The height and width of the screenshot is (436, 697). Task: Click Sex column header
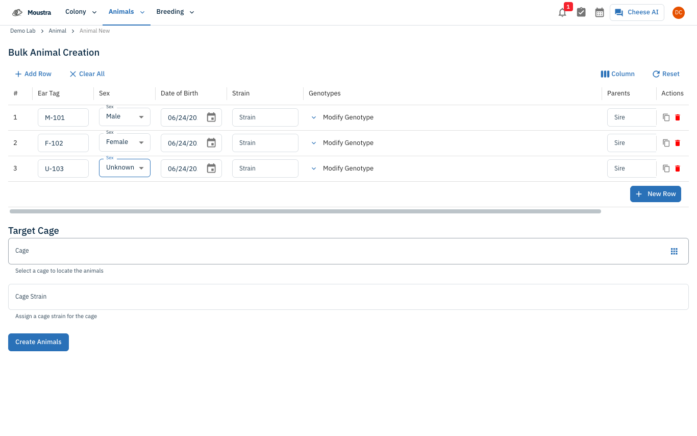[x=104, y=93]
